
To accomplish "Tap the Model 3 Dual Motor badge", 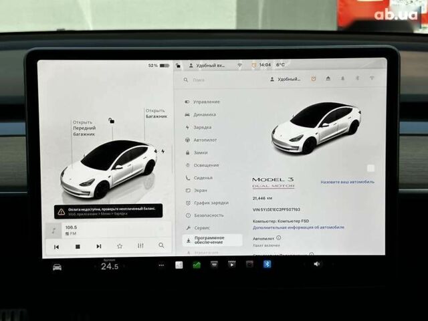I will click(273, 183).
